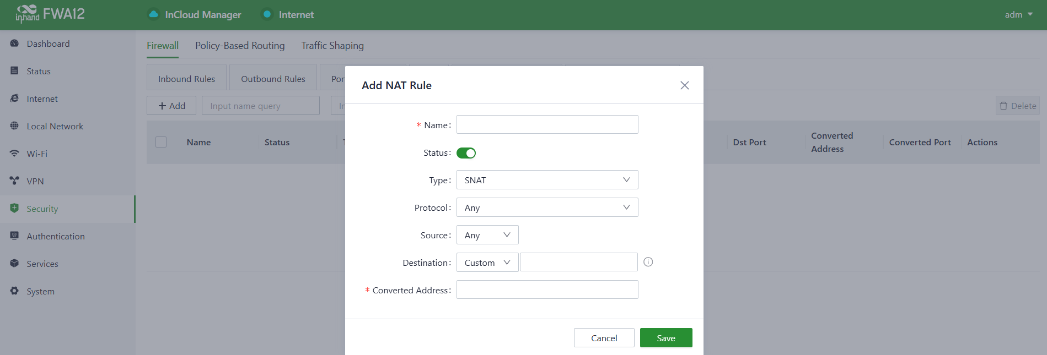The height and width of the screenshot is (355, 1047).
Task: Open the adm user menu
Action: [1018, 15]
